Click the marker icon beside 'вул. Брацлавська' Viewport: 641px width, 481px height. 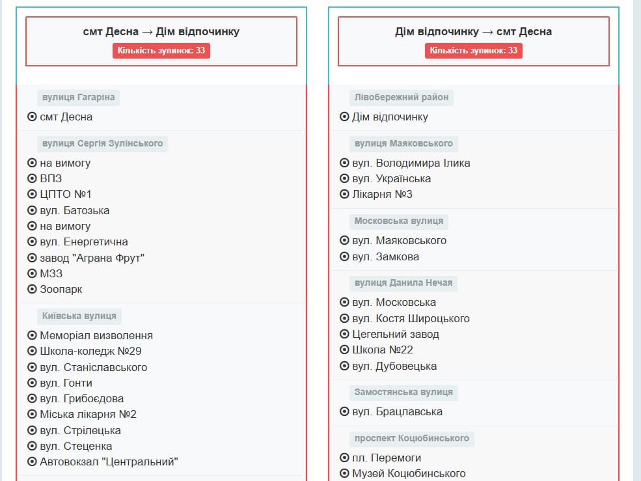344,411
